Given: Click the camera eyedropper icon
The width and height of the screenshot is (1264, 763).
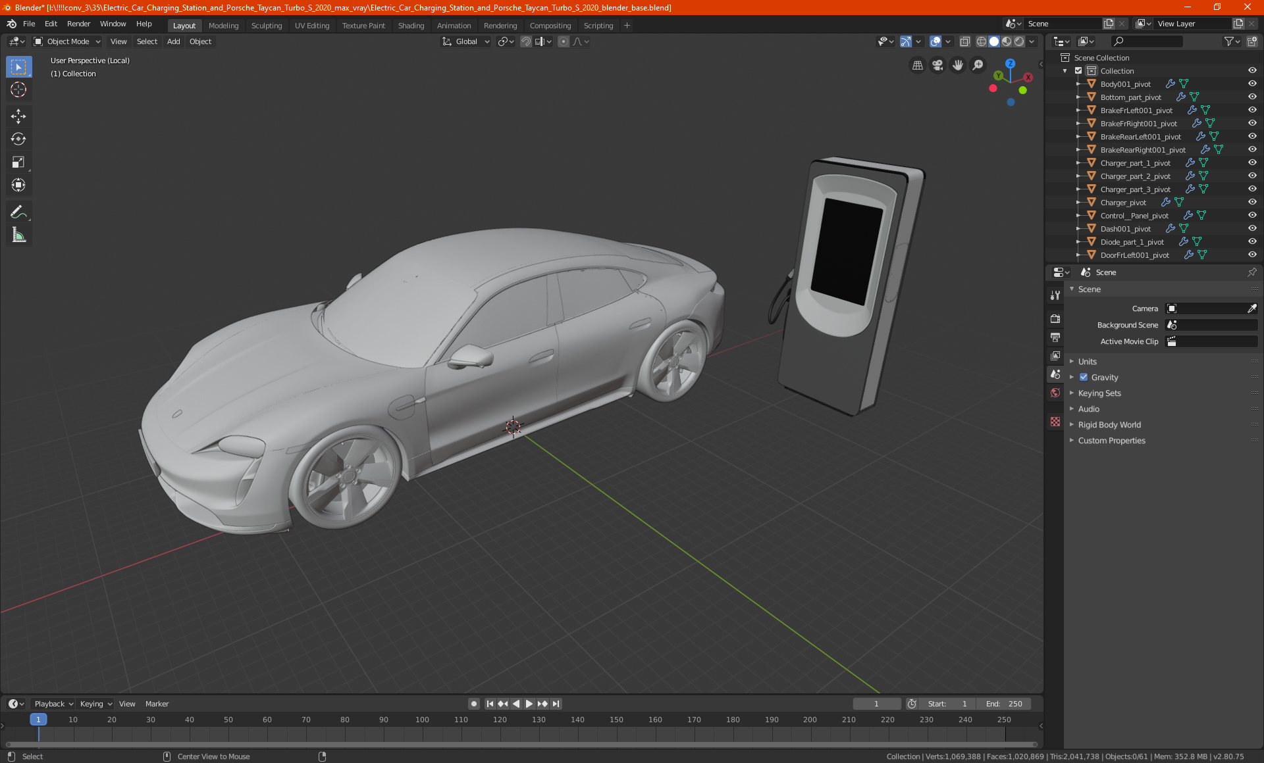Looking at the screenshot, I should 1251,308.
